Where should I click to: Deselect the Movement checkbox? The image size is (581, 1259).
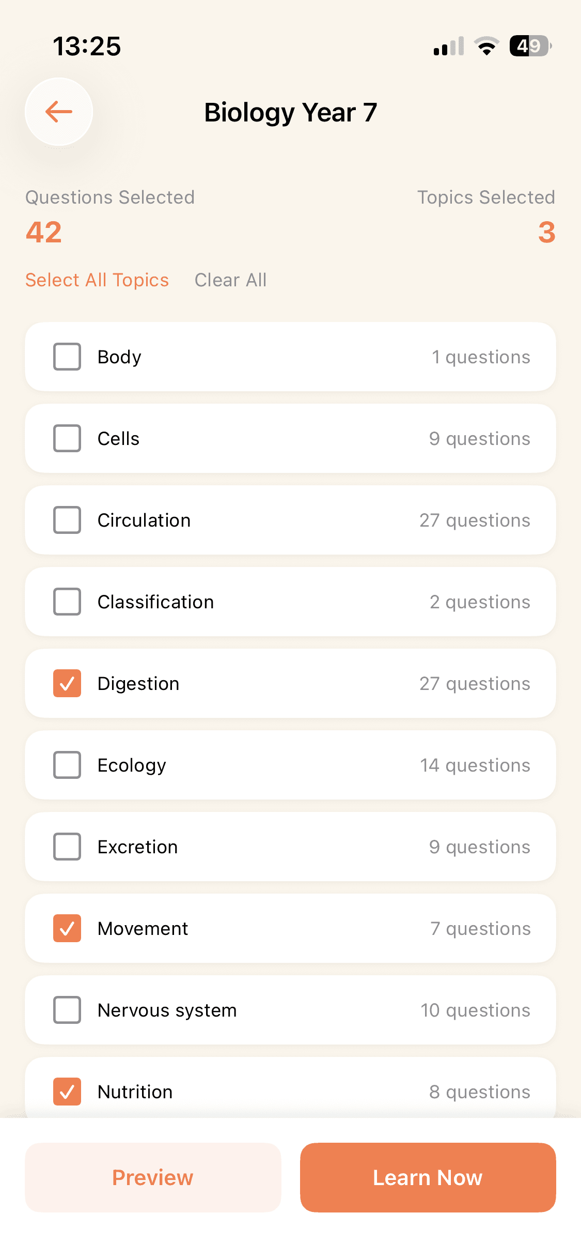pyautogui.click(x=67, y=928)
